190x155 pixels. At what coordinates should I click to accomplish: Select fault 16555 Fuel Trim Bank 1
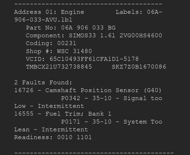[59, 114]
